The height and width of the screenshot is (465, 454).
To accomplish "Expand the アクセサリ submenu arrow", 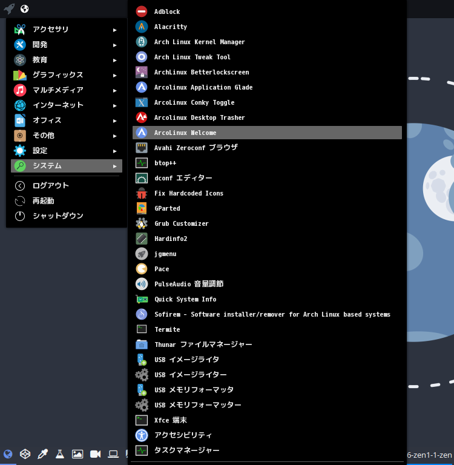I will tap(114, 30).
